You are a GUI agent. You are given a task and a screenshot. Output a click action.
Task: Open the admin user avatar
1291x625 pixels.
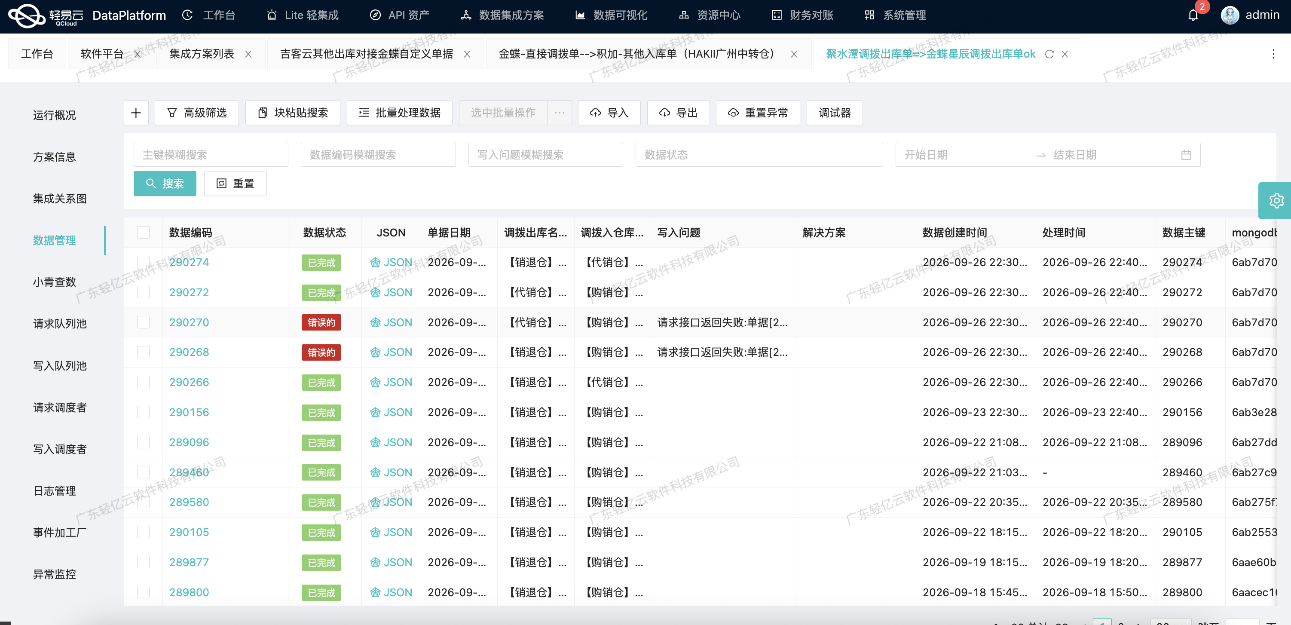(1230, 15)
